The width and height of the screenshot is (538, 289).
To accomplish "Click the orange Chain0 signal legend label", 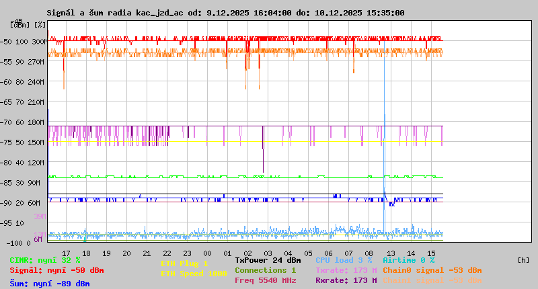I will tap(432, 270).
